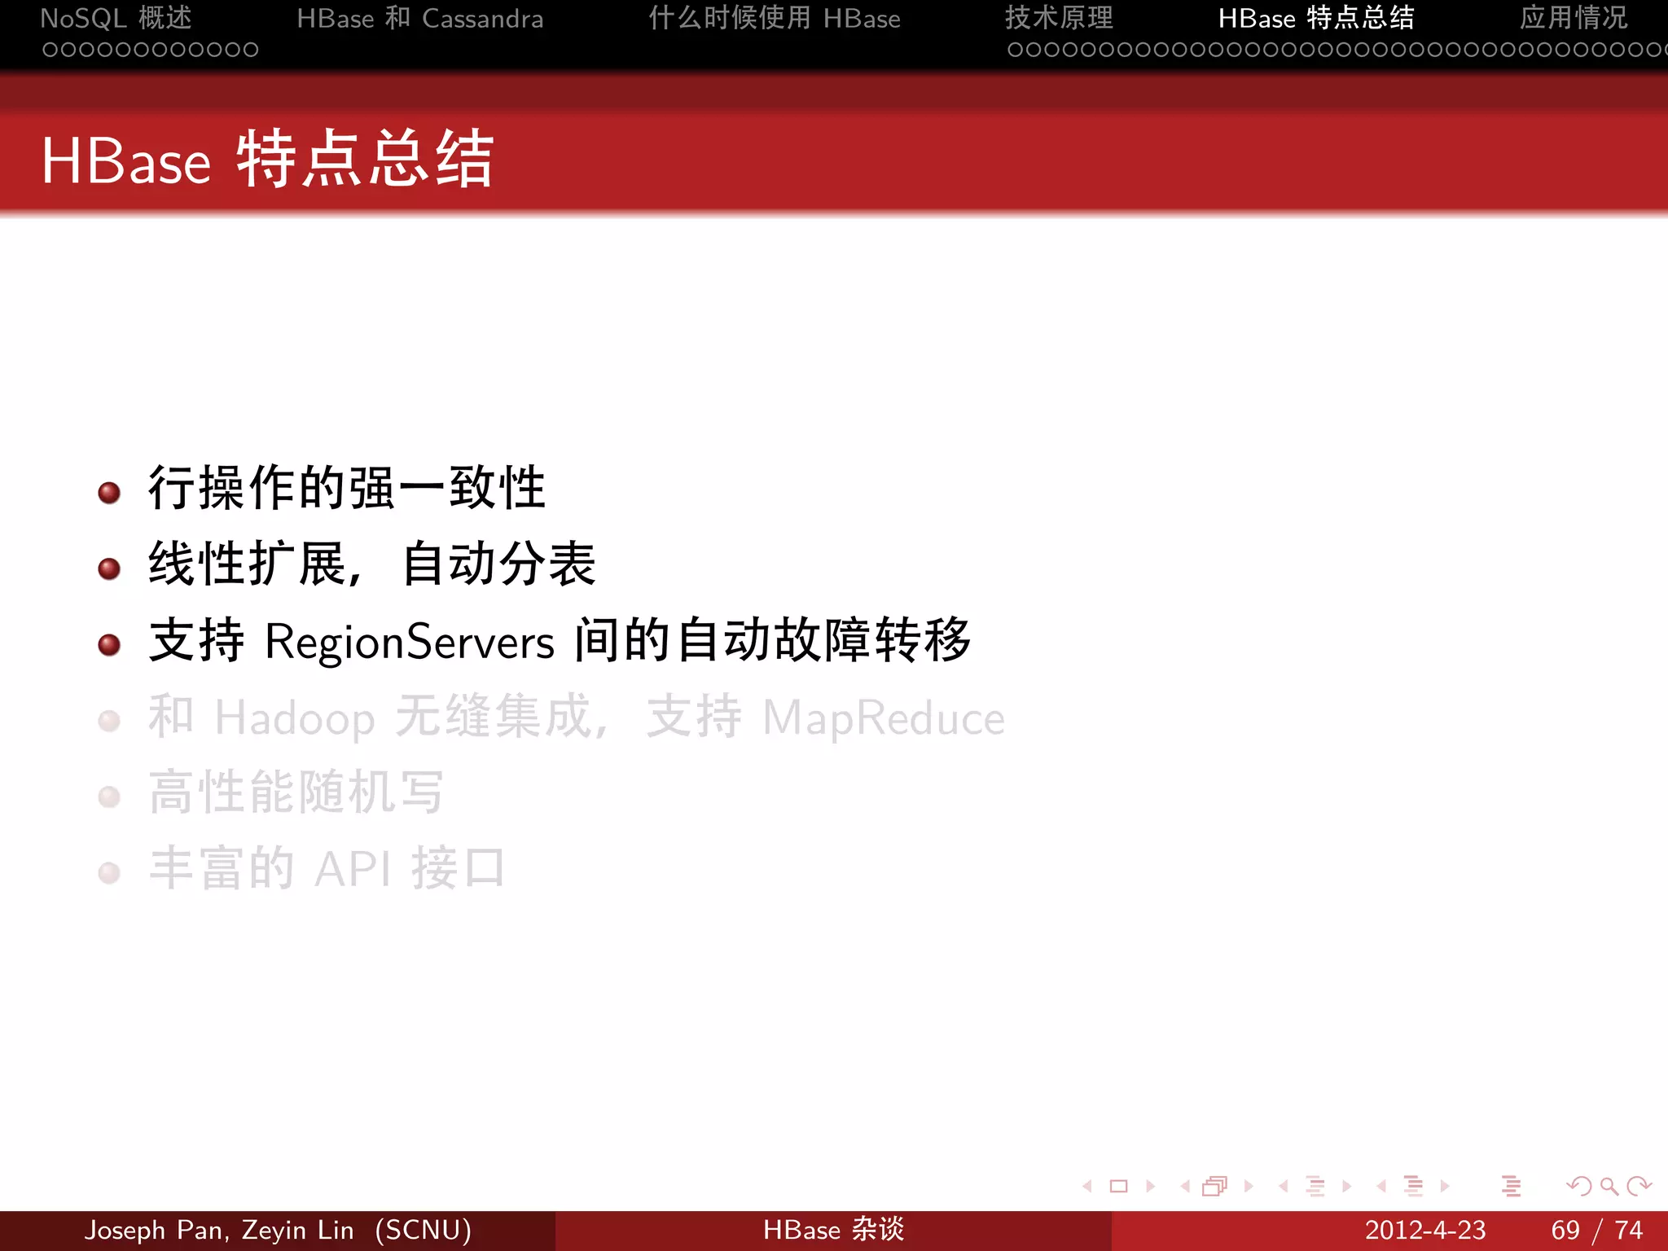Click the magnifier search icon
The width and height of the screenshot is (1668, 1251).
[1609, 1187]
